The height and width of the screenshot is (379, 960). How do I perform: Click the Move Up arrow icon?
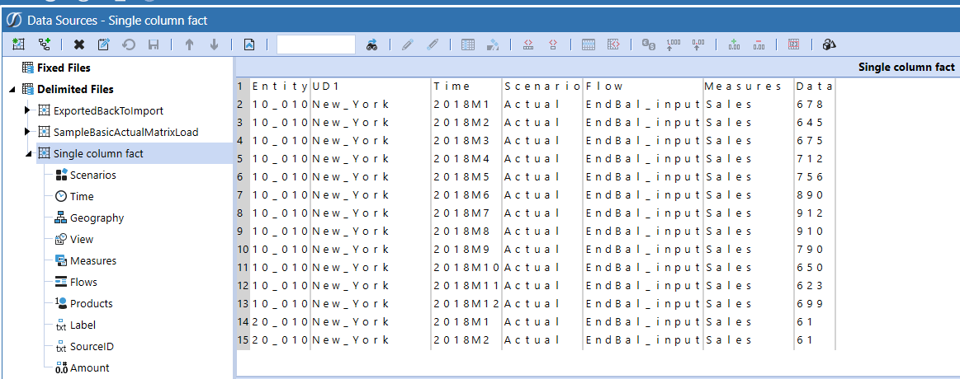pos(189,44)
